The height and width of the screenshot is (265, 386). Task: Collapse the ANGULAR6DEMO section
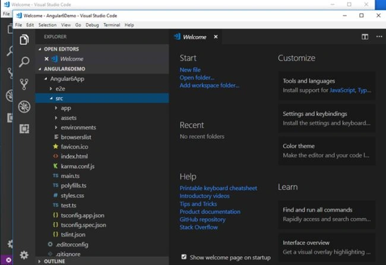pyautogui.click(x=40, y=69)
